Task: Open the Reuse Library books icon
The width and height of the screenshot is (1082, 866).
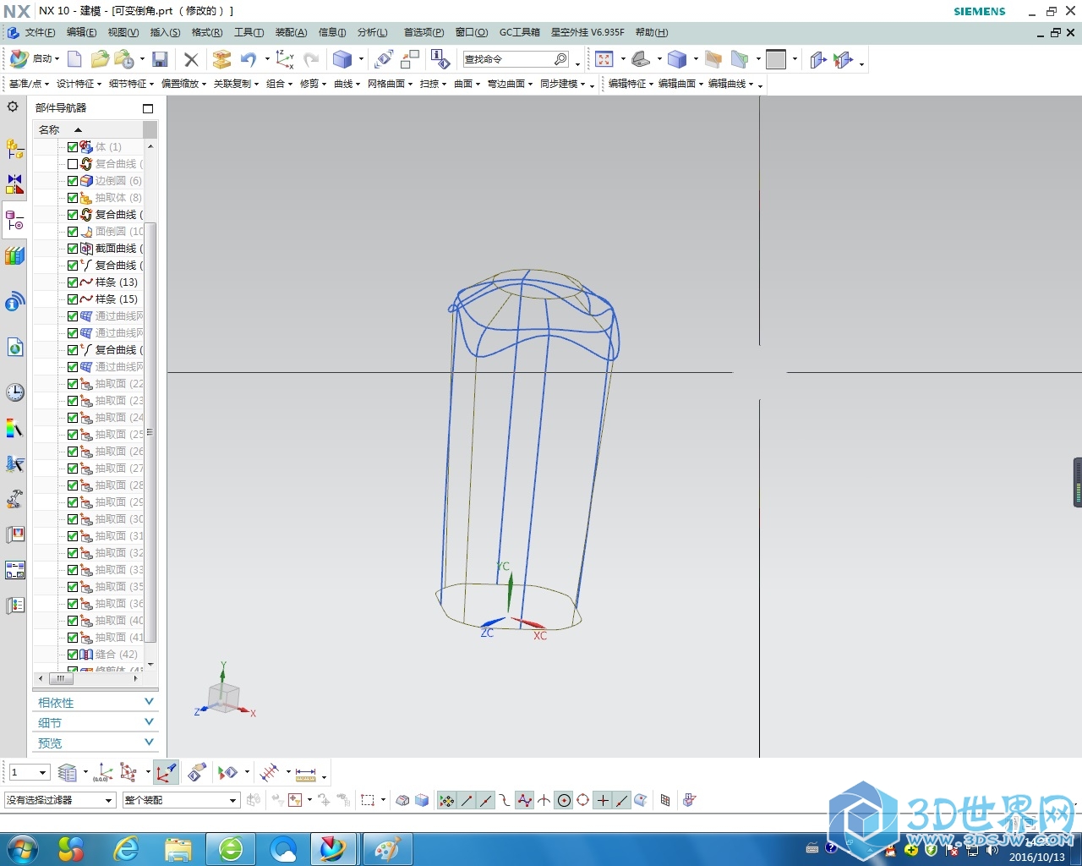Action: point(14,255)
